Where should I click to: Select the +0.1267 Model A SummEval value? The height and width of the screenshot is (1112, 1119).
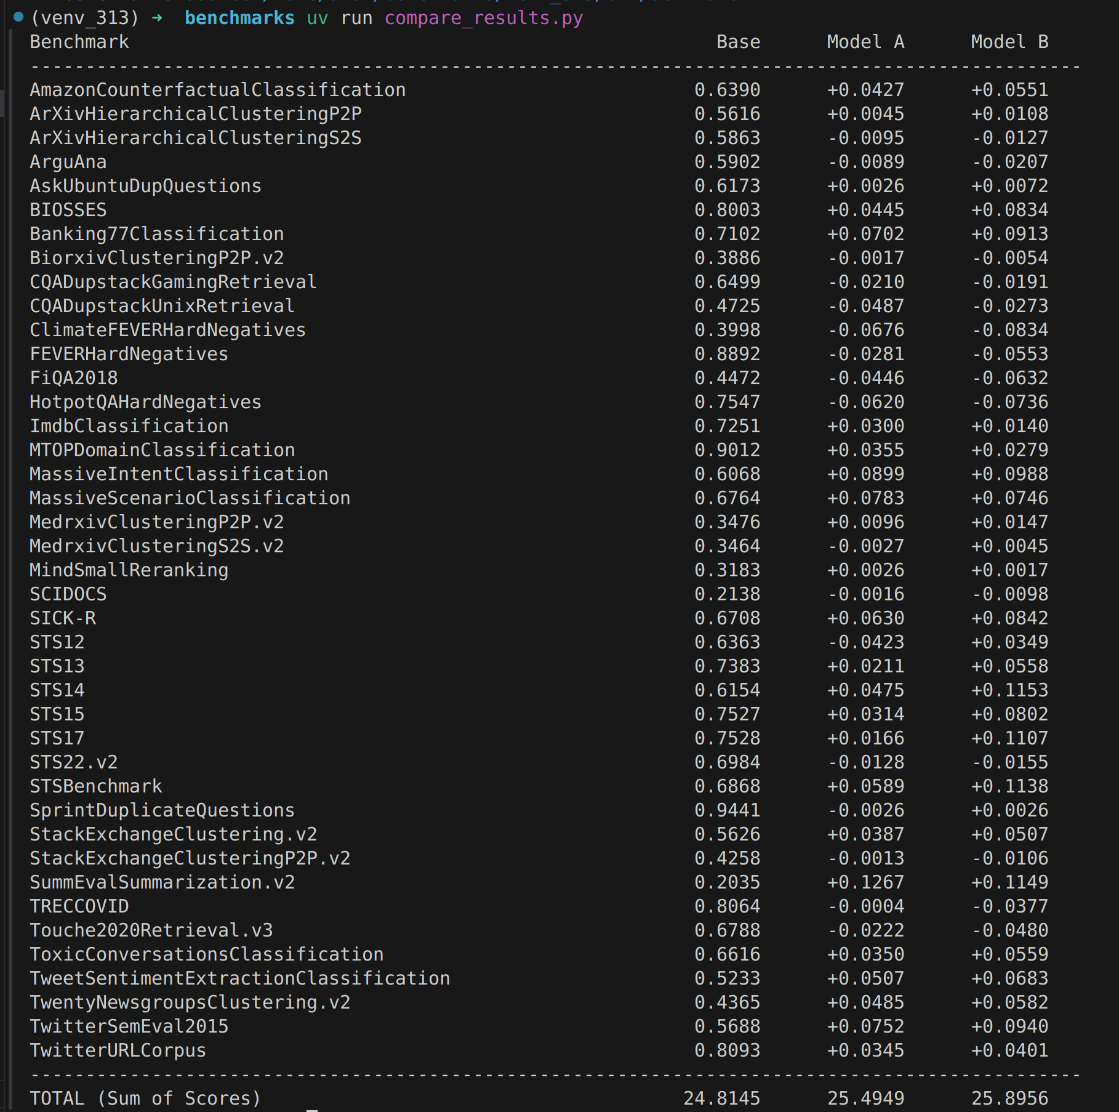tap(864, 882)
